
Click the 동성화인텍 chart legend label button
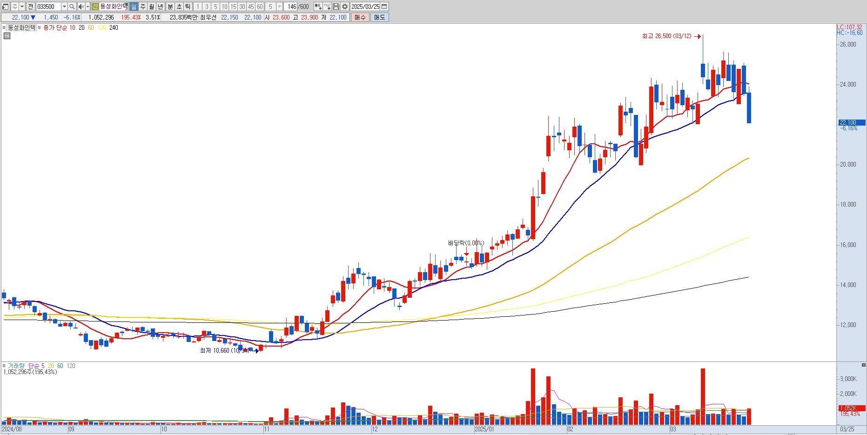[22, 28]
